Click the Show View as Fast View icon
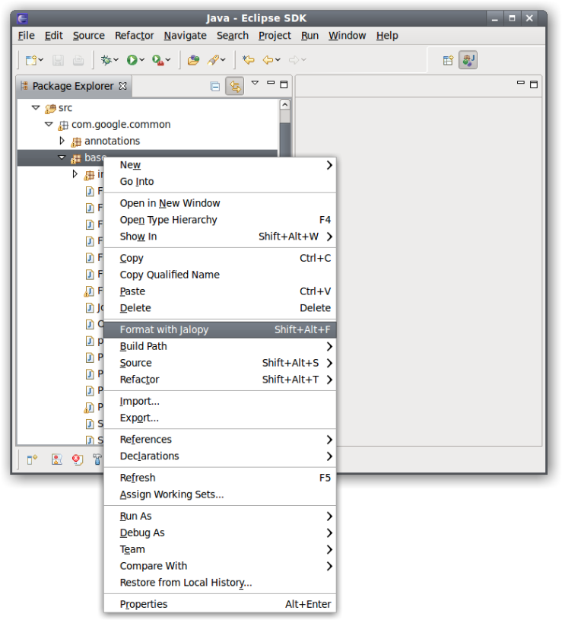The height and width of the screenshot is (620, 562). point(32,459)
